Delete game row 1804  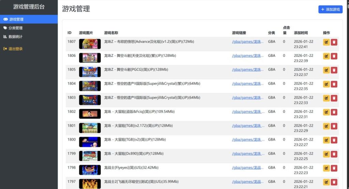pyautogui.click(x=334, y=84)
